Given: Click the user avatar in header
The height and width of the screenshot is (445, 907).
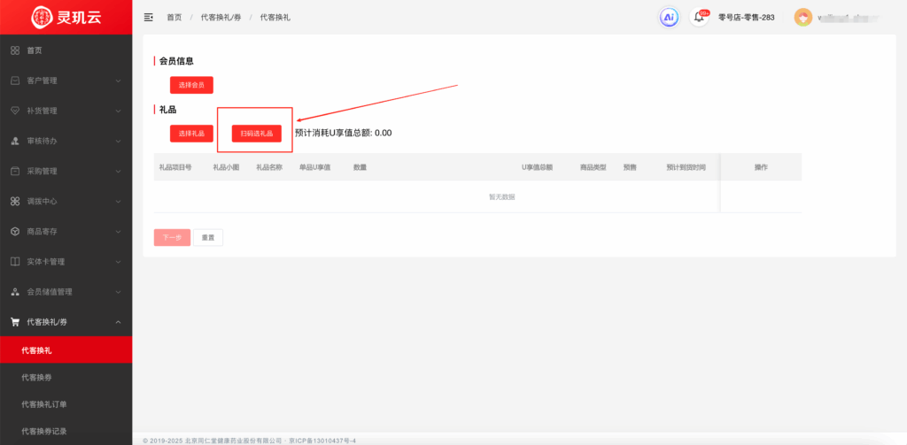Looking at the screenshot, I should pos(802,17).
